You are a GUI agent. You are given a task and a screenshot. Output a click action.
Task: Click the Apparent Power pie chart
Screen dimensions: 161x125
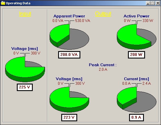(69, 37)
